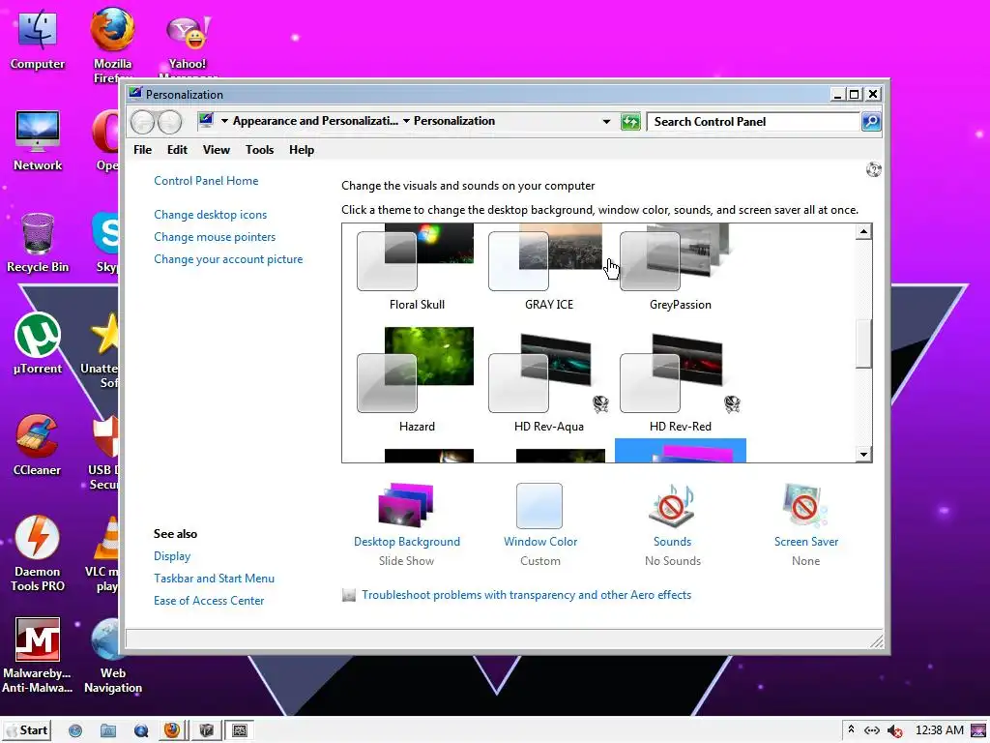Launch µTorrent from the desktop
The image size is (990, 743).
click(38, 343)
